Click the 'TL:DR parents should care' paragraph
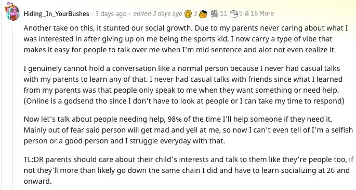The width and height of the screenshot is (356, 190). coord(189,170)
